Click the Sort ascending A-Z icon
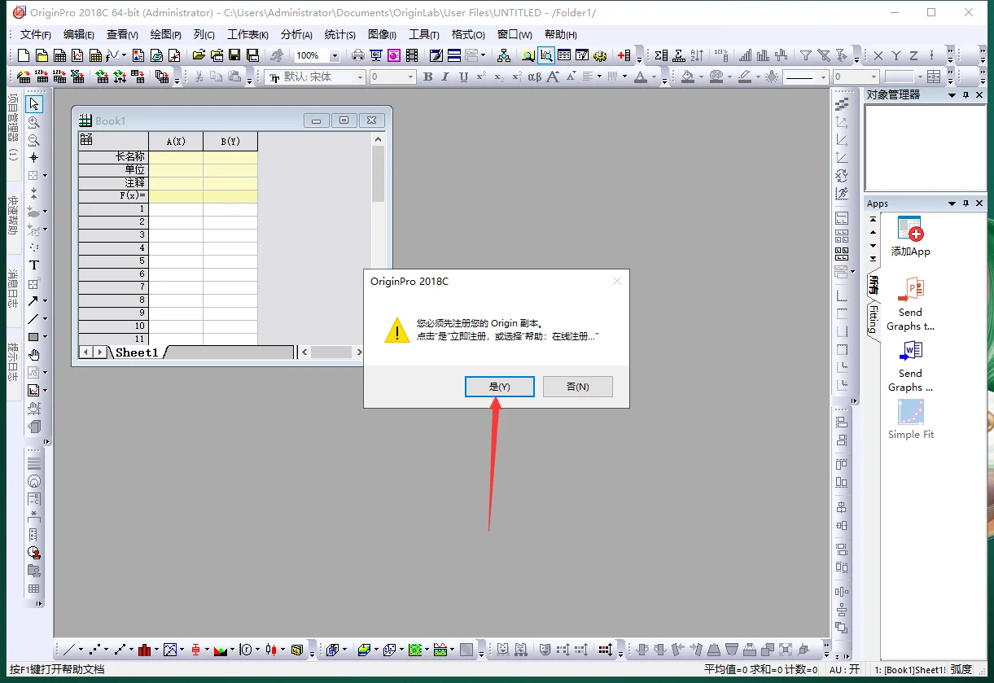The height and width of the screenshot is (683, 994). (697, 55)
